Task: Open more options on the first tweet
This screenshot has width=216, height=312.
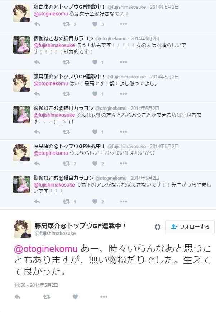Action: 123,24
